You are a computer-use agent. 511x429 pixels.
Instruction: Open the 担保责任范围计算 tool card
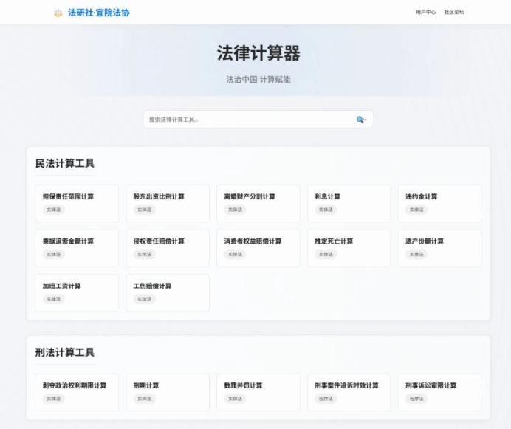pyautogui.click(x=76, y=203)
